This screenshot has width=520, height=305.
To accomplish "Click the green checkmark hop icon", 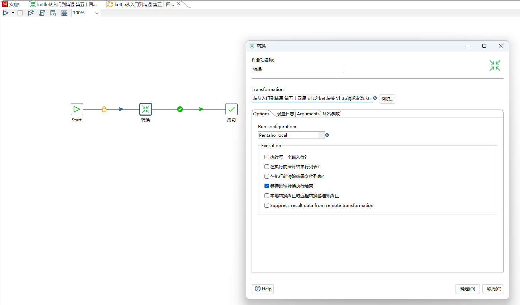I will [180, 109].
